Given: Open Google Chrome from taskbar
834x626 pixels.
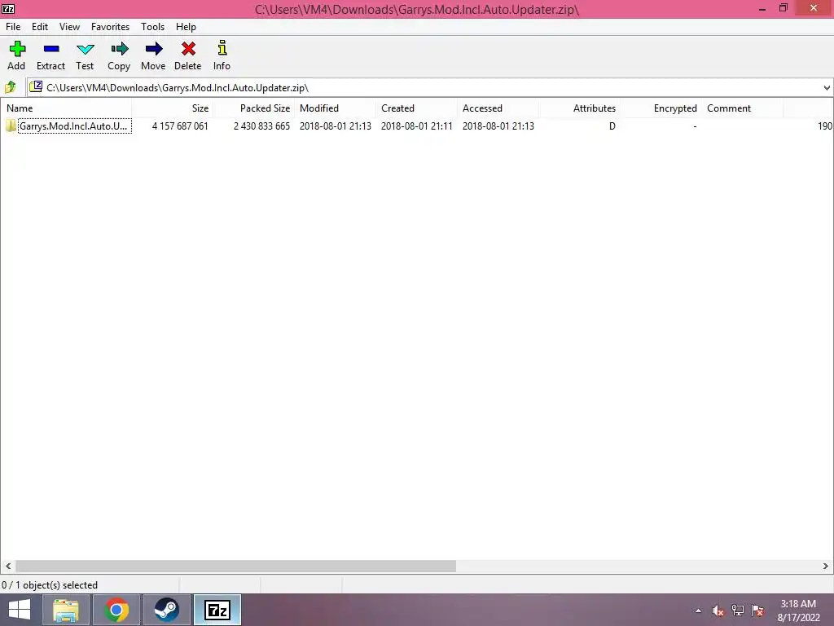Looking at the screenshot, I should click(x=116, y=610).
